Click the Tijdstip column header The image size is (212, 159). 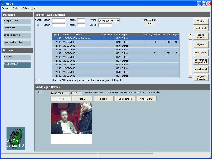57,35
